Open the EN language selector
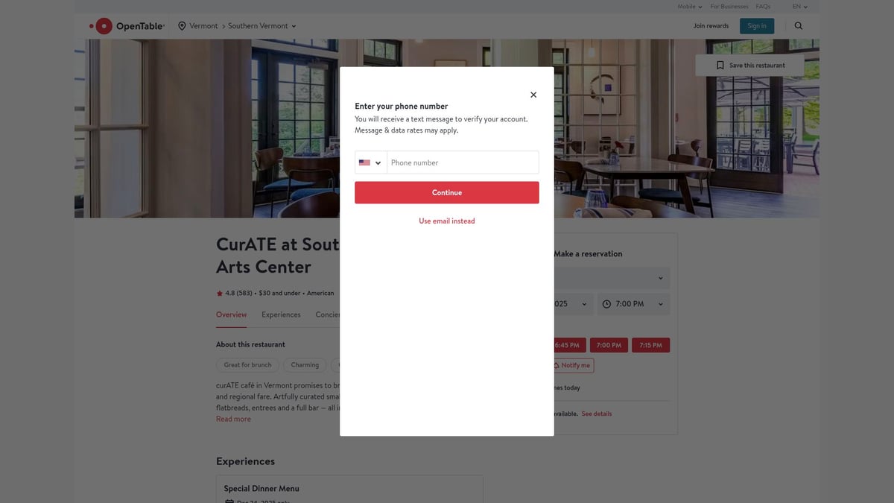Image resolution: width=894 pixels, height=503 pixels. [x=799, y=7]
